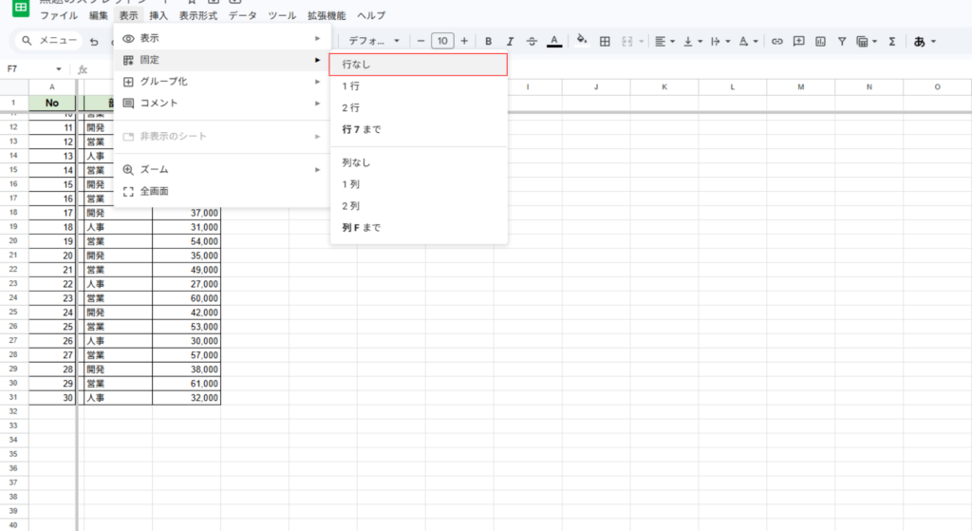
Task: Click the font size input field
Action: (442, 41)
